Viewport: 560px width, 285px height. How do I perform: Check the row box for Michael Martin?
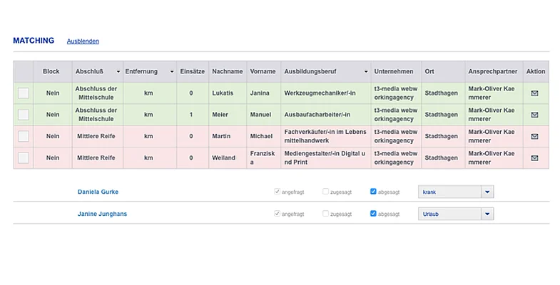[x=24, y=136]
